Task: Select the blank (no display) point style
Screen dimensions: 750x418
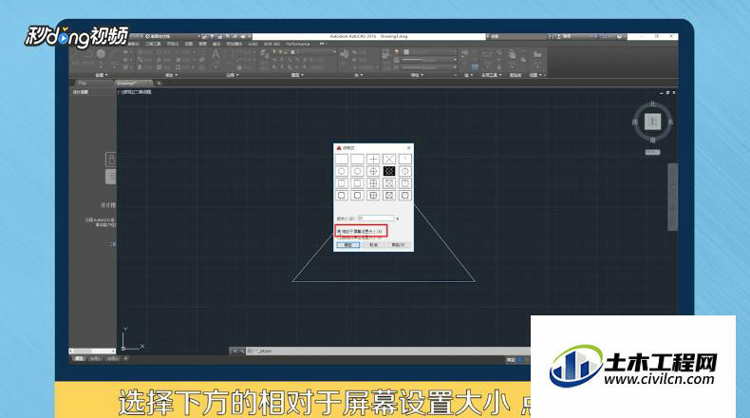Action: 357,159
